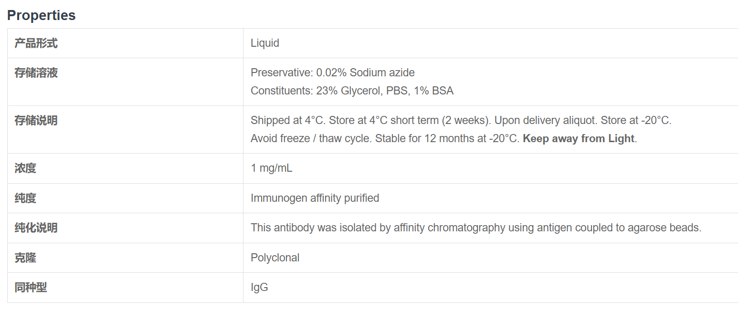738x311 pixels.
Task: Select the 纯度 row label
Action: pos(25,198)
